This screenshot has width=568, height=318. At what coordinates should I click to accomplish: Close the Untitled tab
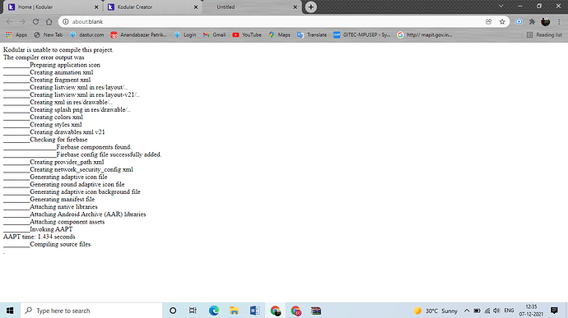(x=295, y=7)
